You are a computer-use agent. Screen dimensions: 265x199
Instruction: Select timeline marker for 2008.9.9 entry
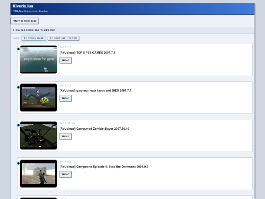point(18,163)
